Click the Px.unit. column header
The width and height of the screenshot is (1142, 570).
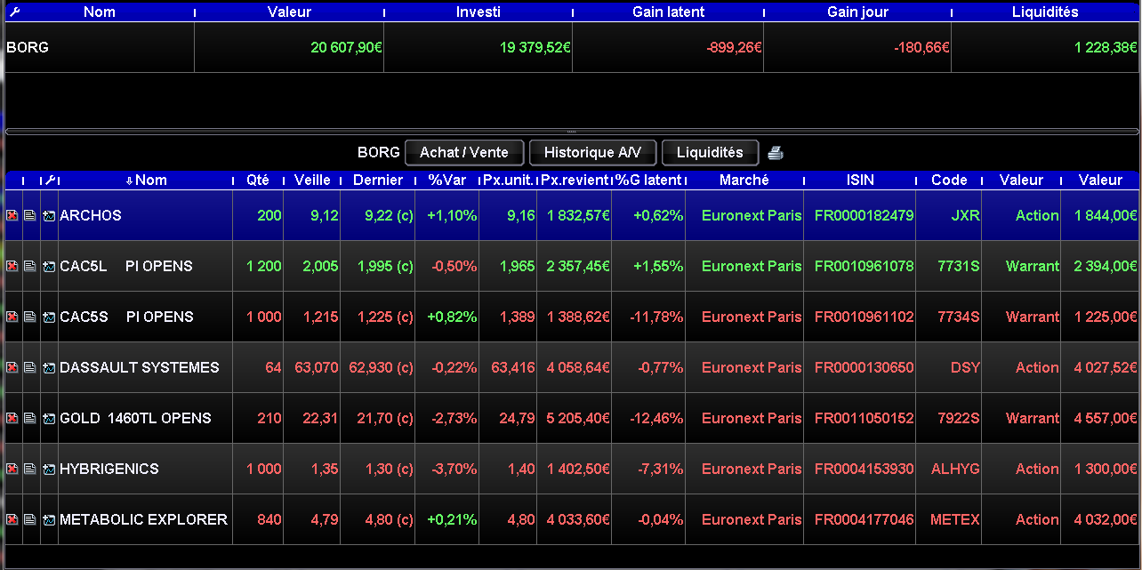coord(508,180)
